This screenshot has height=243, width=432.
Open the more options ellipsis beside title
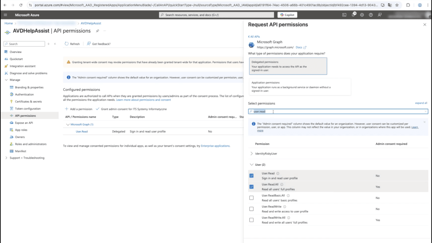click(105, 31)
